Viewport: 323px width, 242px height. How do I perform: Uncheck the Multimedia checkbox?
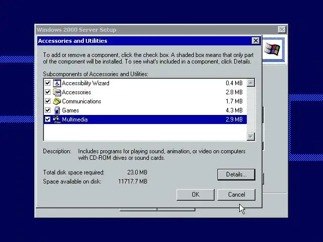(47, 119)
